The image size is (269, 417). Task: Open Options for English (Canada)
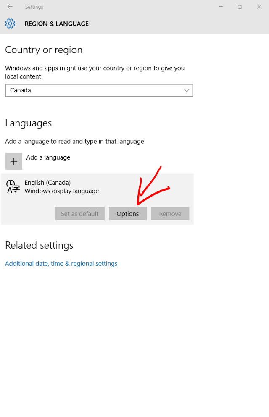click(128, 214)
